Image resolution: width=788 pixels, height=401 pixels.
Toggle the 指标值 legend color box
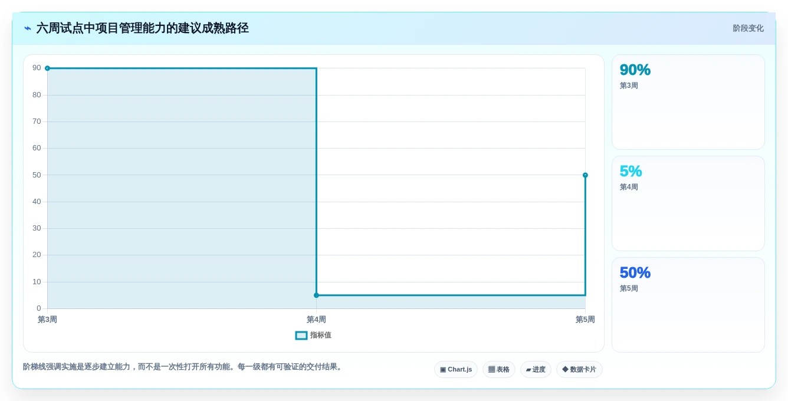301,336
